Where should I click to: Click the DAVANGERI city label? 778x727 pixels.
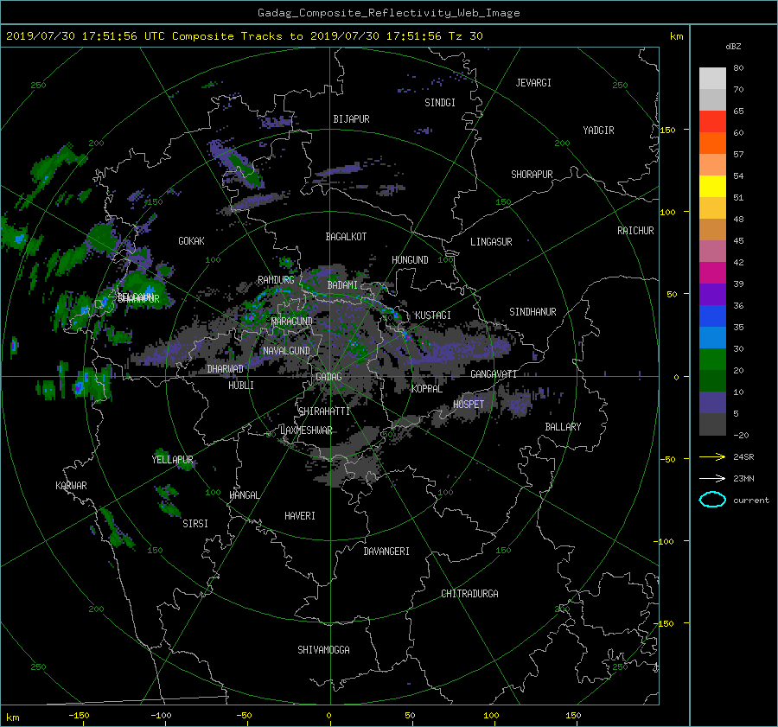coord(386,552)
